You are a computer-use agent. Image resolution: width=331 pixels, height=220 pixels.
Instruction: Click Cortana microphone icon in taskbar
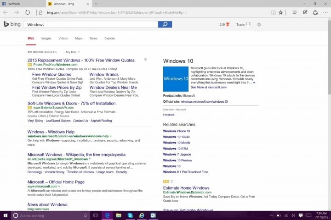[x=86, y=215]
